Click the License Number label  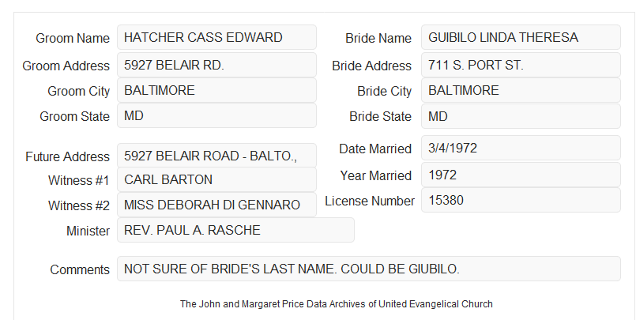pos(370,201)
